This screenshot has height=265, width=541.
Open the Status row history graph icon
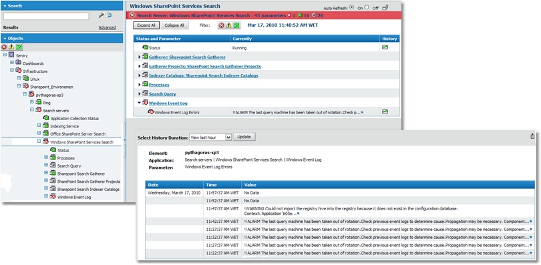[385, 47]
